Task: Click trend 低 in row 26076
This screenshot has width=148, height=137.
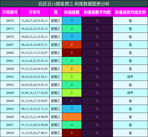Action: 130,21
